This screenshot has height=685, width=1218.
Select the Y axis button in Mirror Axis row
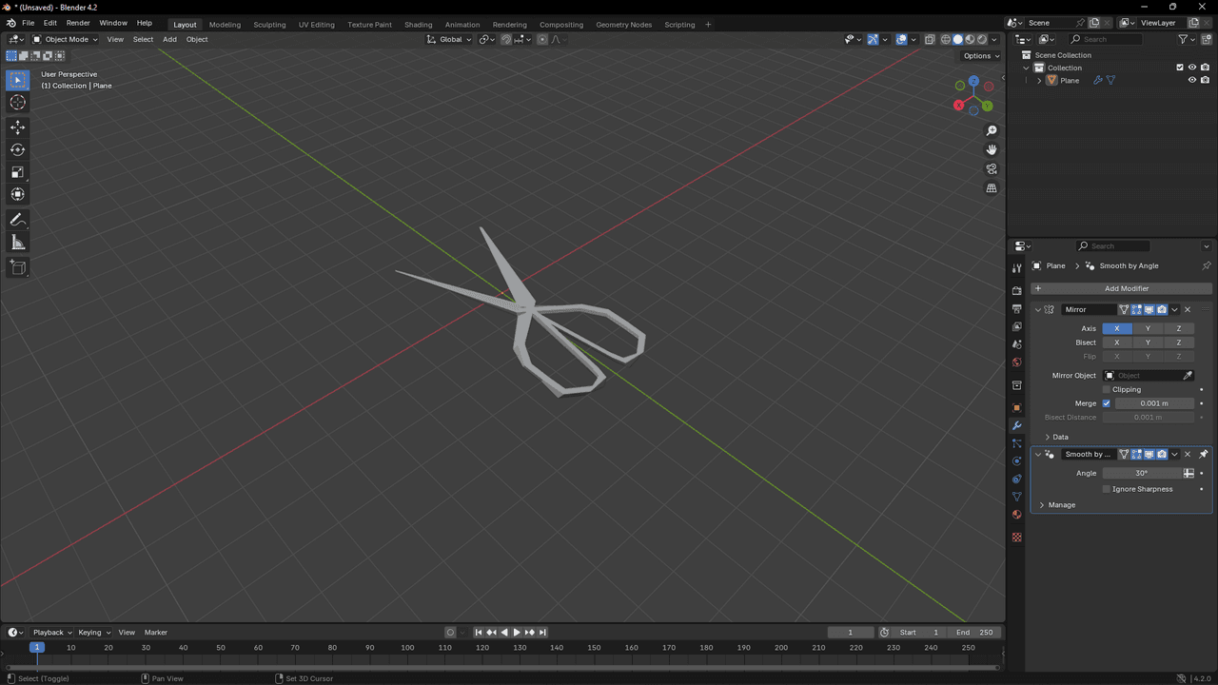click(1148, 328)
